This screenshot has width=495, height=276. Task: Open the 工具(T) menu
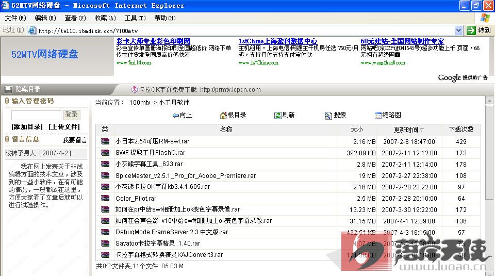(x=135, y=18)
